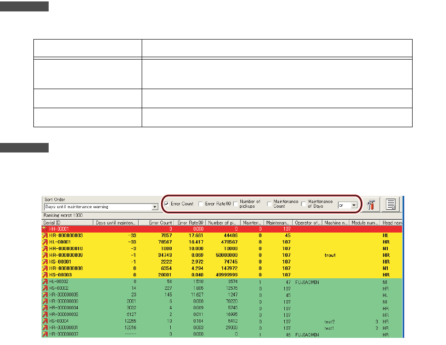Screen dimensions: 446x345
Task: Click the arrow icon next to HL-00001
Action: 46,242
